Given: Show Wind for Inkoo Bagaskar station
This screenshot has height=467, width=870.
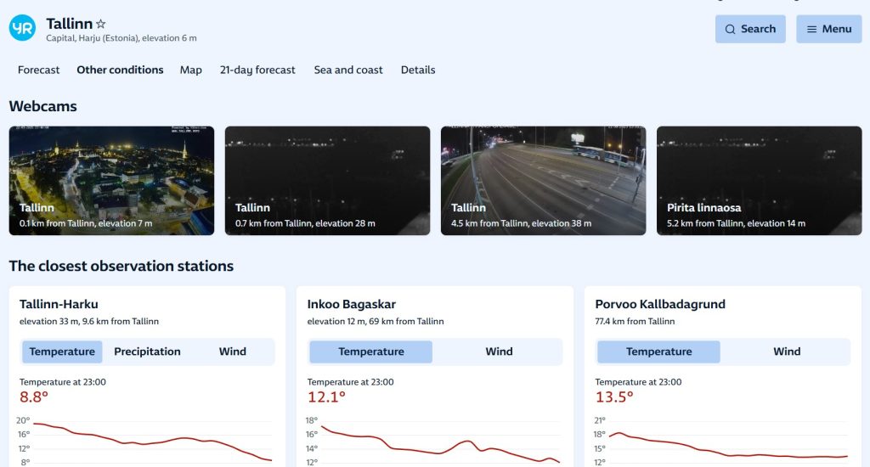Looking at the screenshot, I should (499, 352).
